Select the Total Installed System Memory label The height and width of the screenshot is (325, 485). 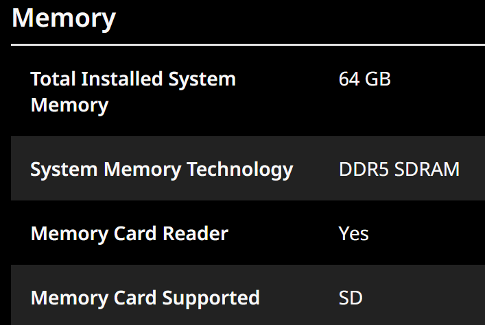click(133, 92)
